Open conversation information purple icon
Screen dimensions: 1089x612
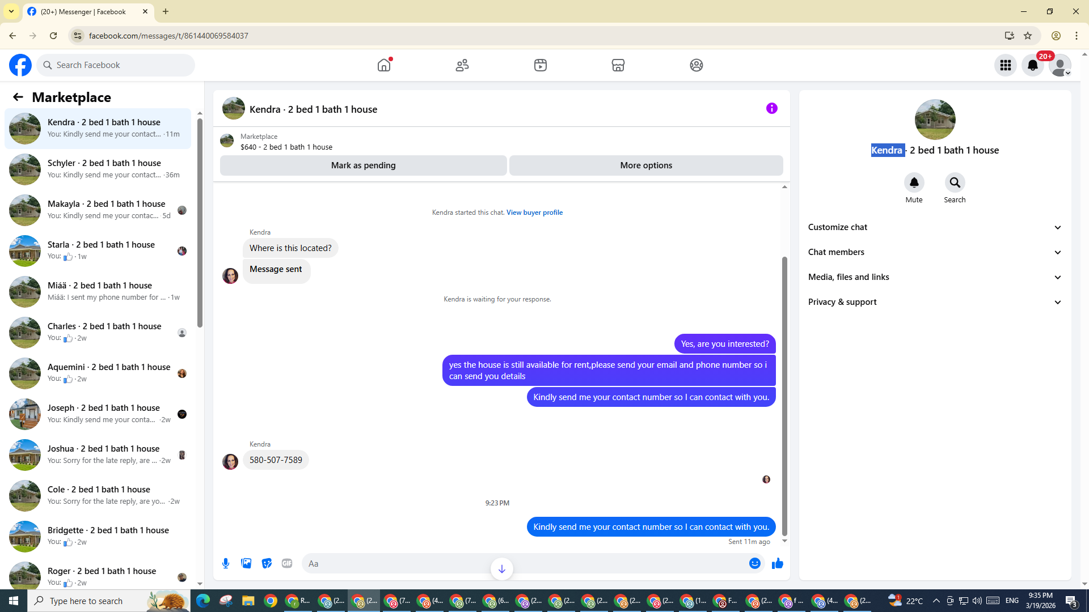[x=771, y=108]
